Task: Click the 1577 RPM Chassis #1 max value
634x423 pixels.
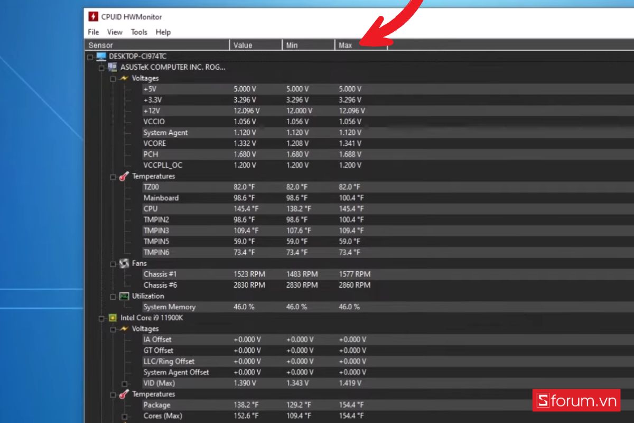Action: click(x=355, y=274)
